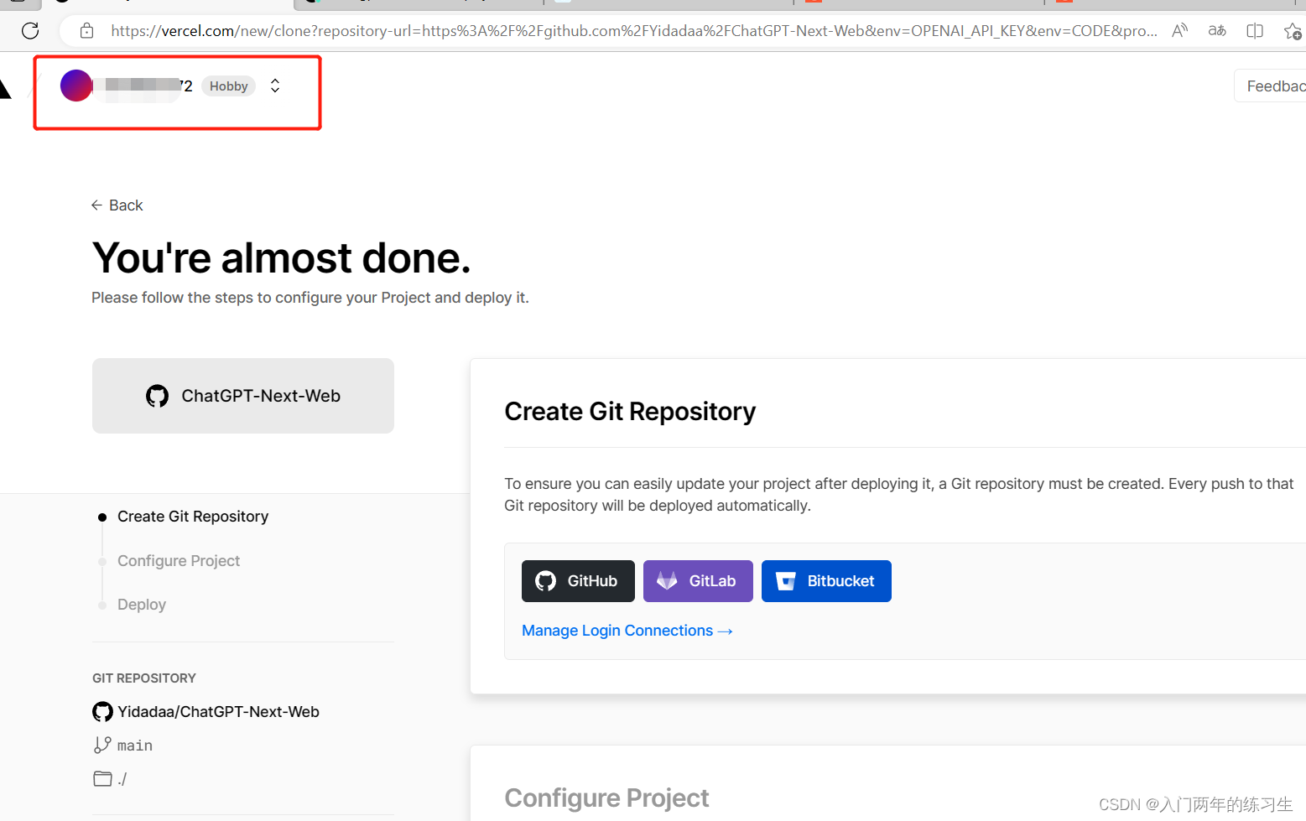
Task: Select the Deploy step
Action: point(142,605)
